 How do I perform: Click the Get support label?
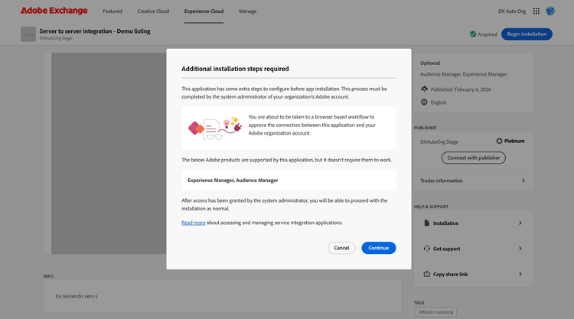click(x=447, y=249)
